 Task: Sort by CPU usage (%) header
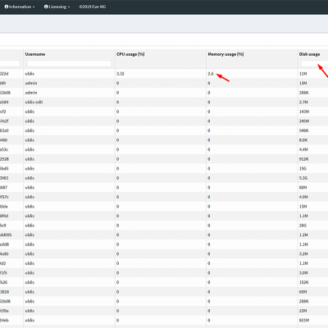pos(130,54)
